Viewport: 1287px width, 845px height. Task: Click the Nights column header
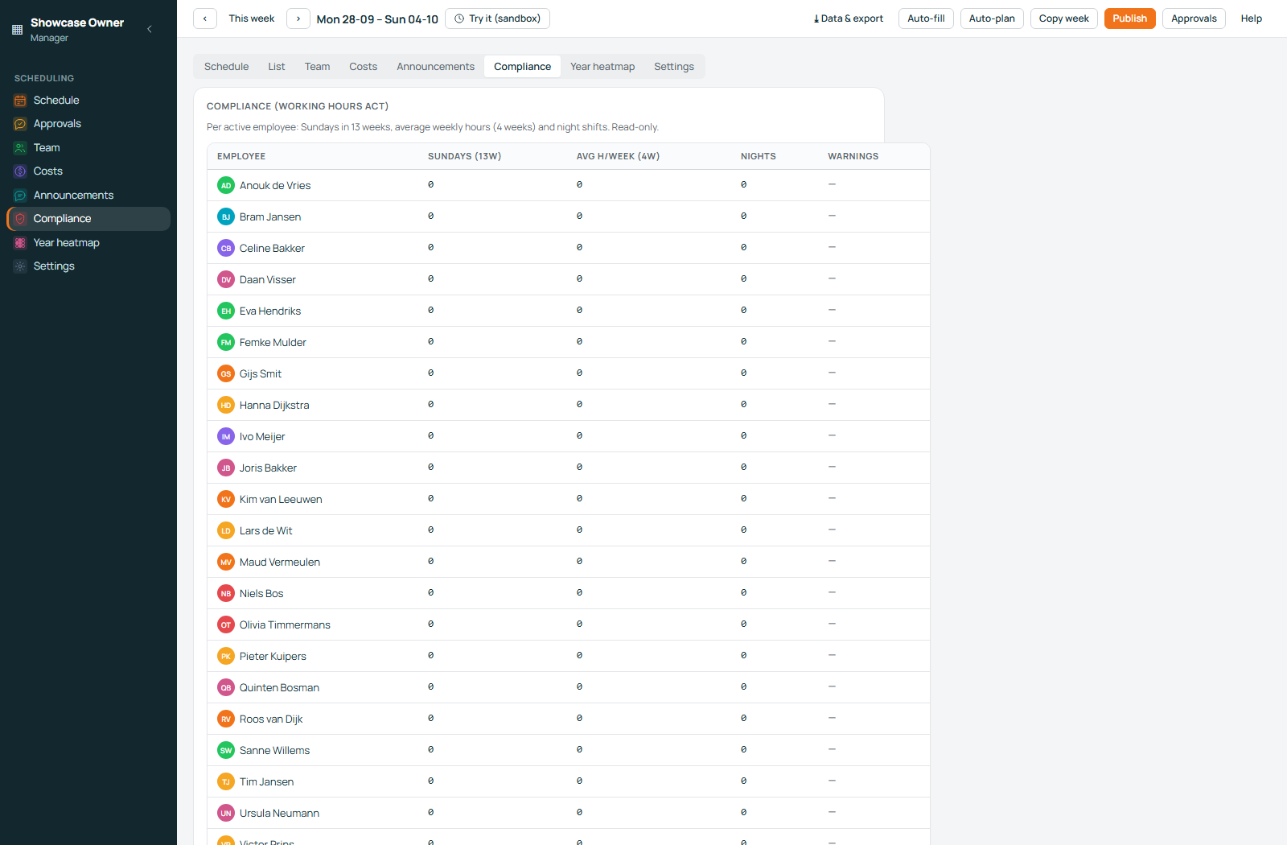pos(759,156)
